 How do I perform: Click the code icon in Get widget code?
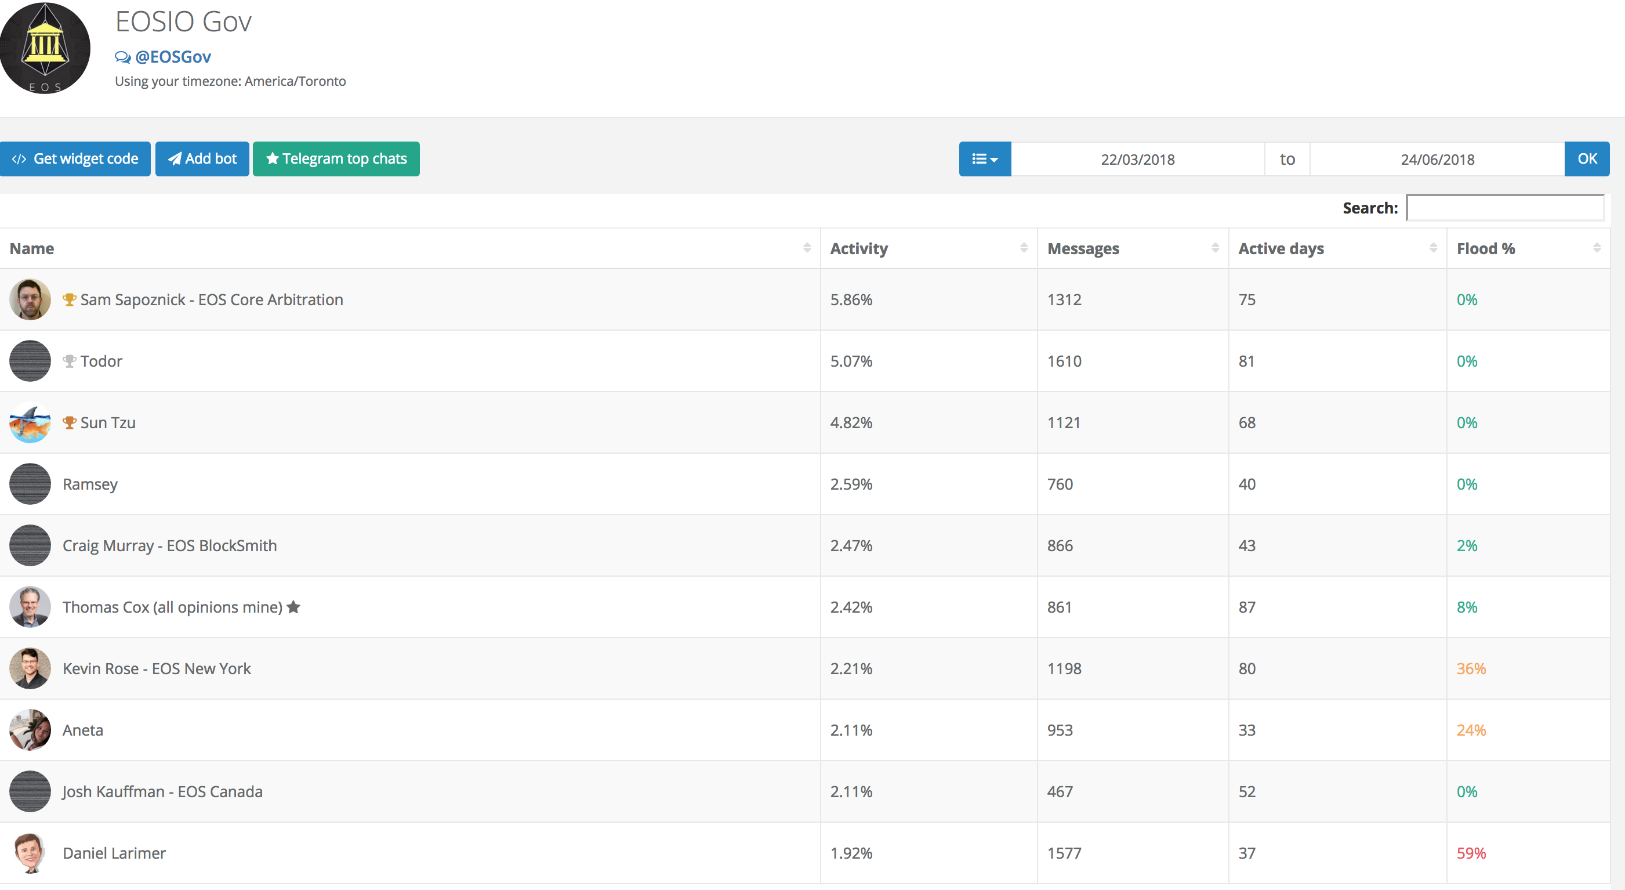tap(19, 159)
